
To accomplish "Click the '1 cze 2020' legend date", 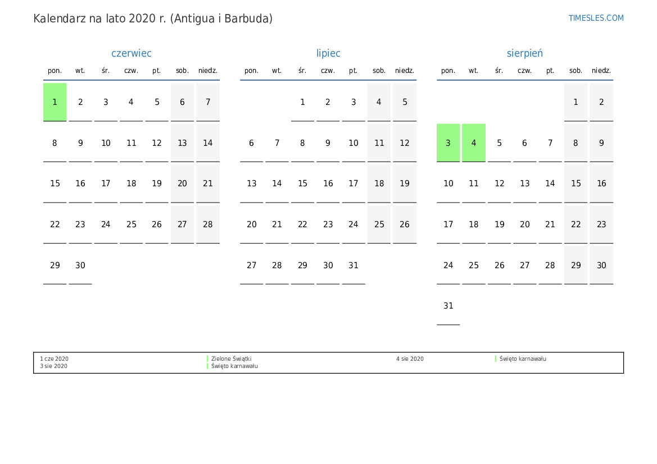I will pyautogui.click(x=54, y=359).
